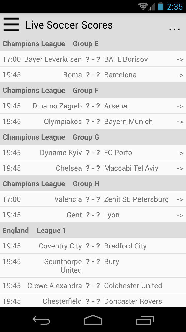Expand Dynamo Kyiv vs FC Porto details arrow
The height and width of the screenshot is (332, 186).
(x=180, y=153)
